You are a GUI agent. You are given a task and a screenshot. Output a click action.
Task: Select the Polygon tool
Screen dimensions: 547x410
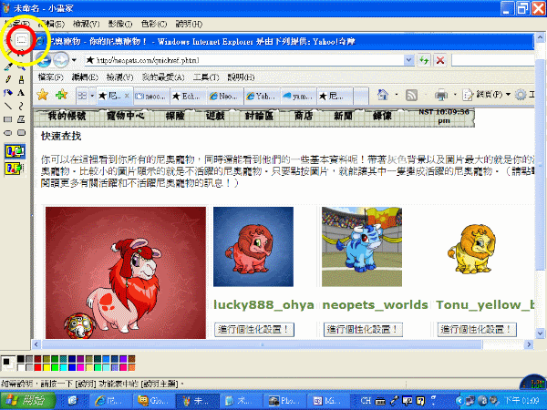(21, 119)
